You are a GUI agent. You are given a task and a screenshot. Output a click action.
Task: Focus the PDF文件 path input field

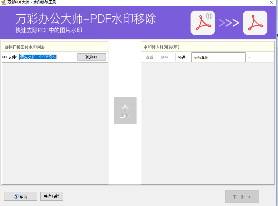click(x=47, y=57)
